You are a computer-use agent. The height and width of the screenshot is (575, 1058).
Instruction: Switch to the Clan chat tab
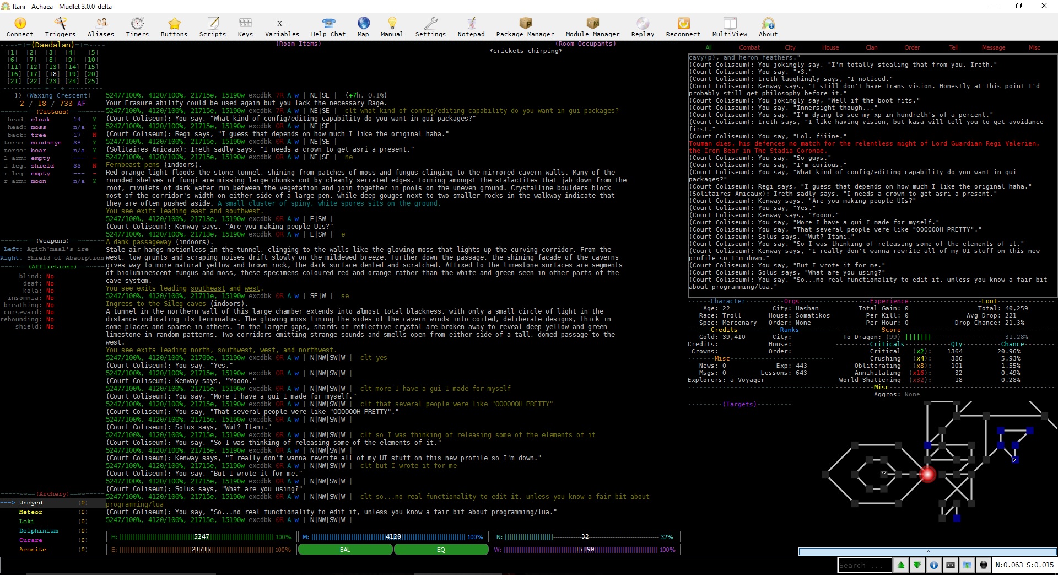(872, 47)
